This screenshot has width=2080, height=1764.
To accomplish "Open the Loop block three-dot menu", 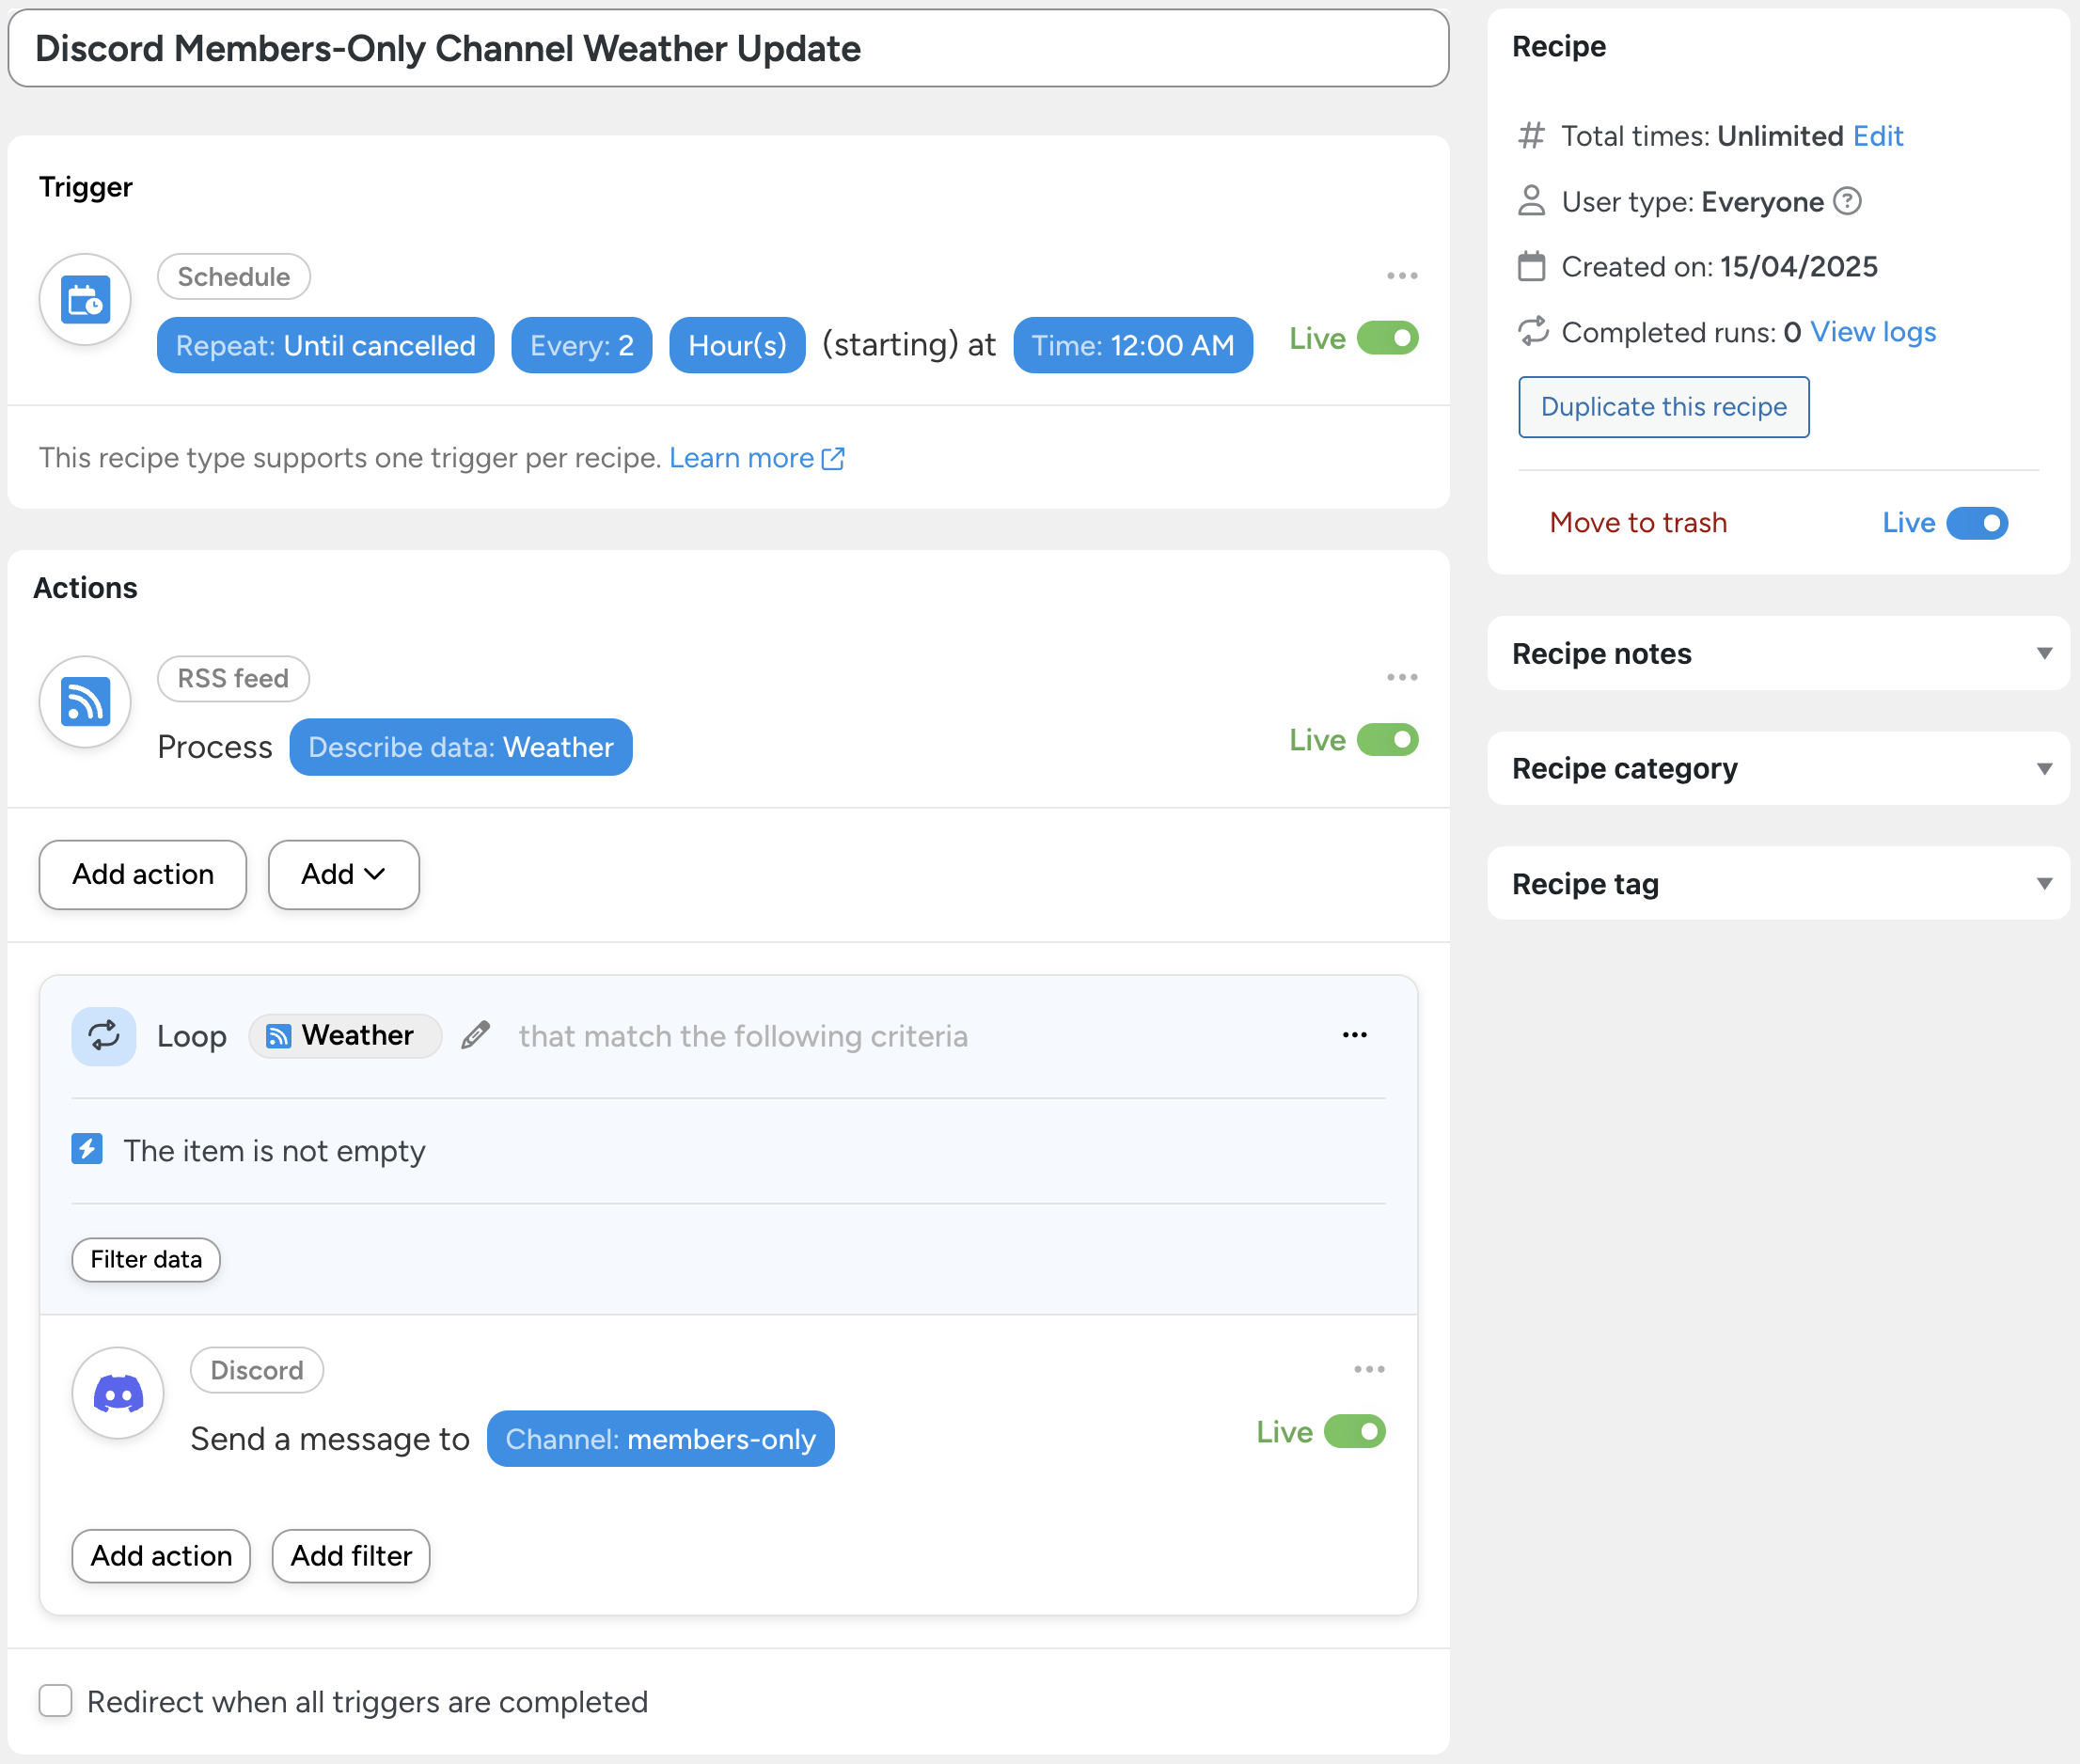I will point(1355,1035).
